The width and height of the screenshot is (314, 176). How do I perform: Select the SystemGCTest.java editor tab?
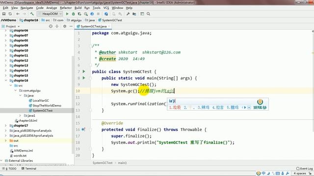point(93,26)
